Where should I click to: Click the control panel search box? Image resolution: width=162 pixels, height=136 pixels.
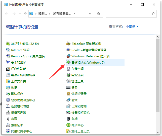(131, 14)
